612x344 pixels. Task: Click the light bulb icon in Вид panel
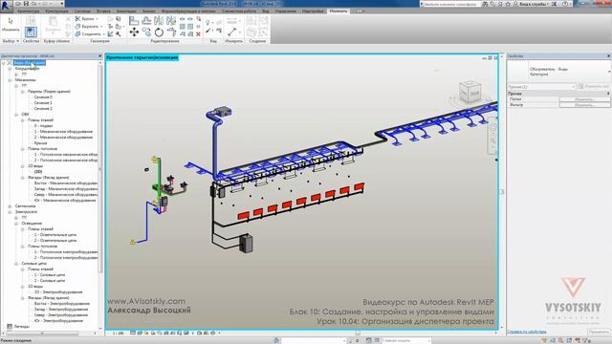tap(208, 23)
